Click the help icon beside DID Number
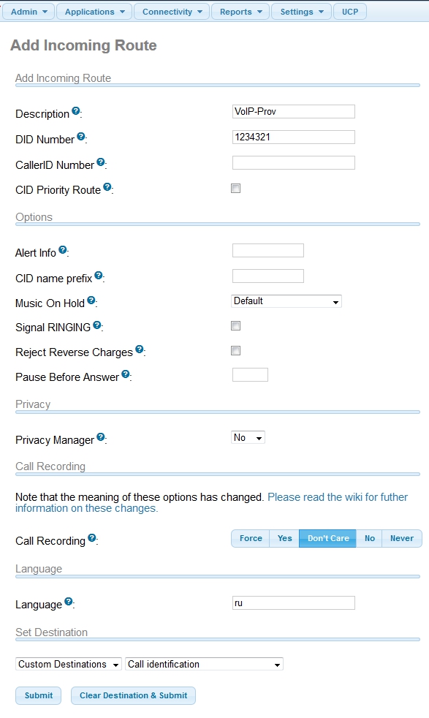 pos(81,137)
